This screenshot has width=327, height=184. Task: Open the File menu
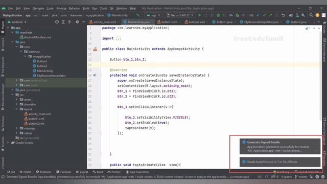pyautogui.click(x=10, y=9)
